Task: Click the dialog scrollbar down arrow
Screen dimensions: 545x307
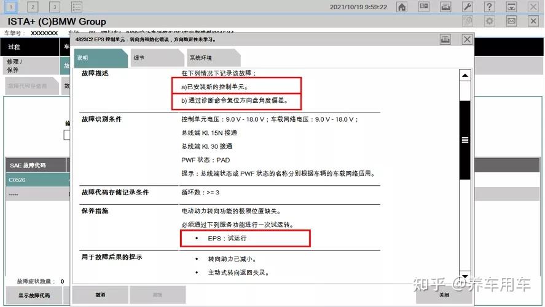Action: pyautogui.click(x=465, y=276)
